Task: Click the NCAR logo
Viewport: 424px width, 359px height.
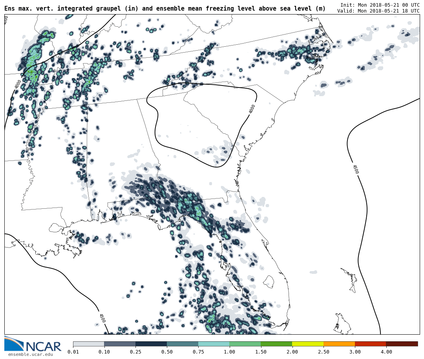Action: click(x=33, y=344)
